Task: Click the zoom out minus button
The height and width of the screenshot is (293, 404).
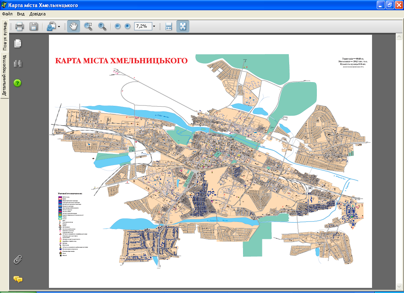Action: tap(118, 26)
